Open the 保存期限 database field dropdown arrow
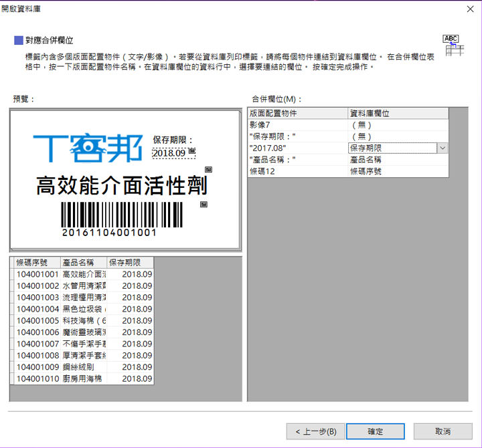 tap(443, 148)
